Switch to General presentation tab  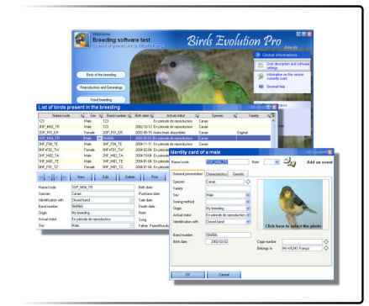click(187, 174)
